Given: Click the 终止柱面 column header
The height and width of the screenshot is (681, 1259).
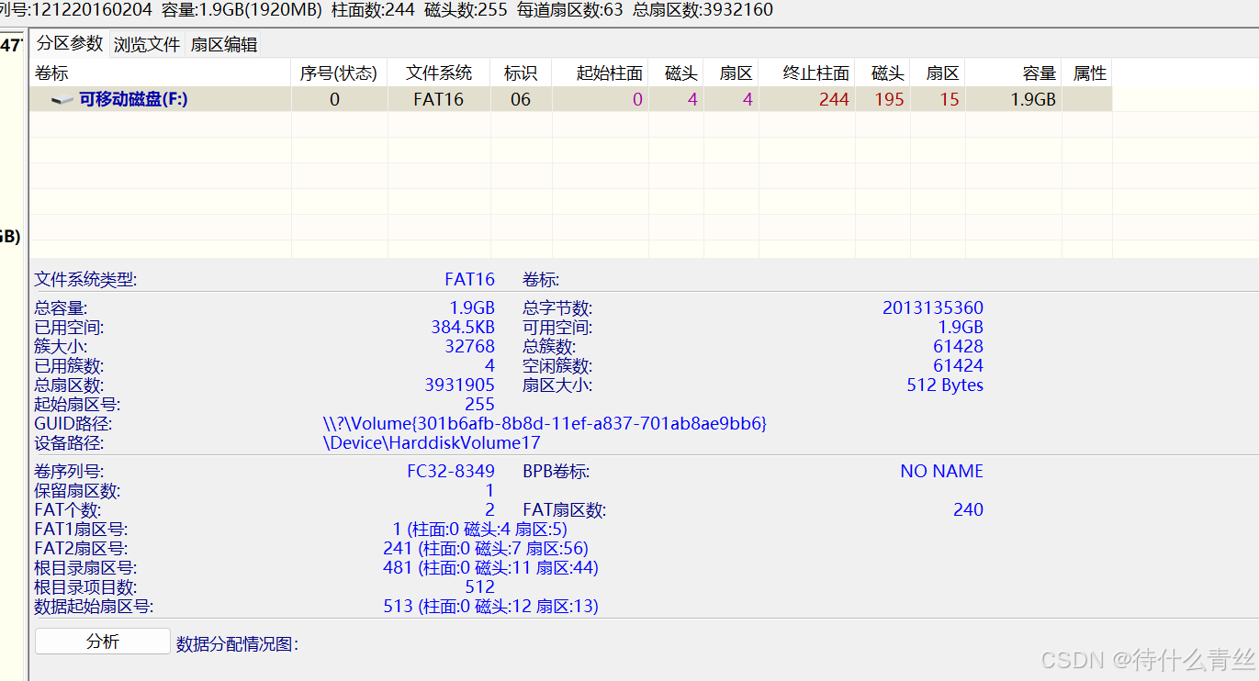Looking at the screenshot, I should (815, 73).
